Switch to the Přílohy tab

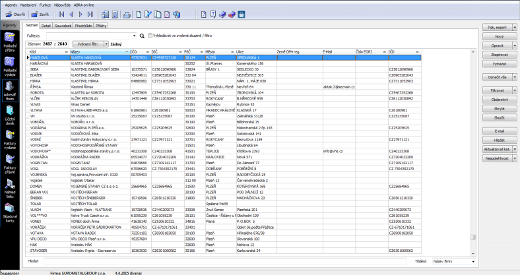(x=101, y=26)
